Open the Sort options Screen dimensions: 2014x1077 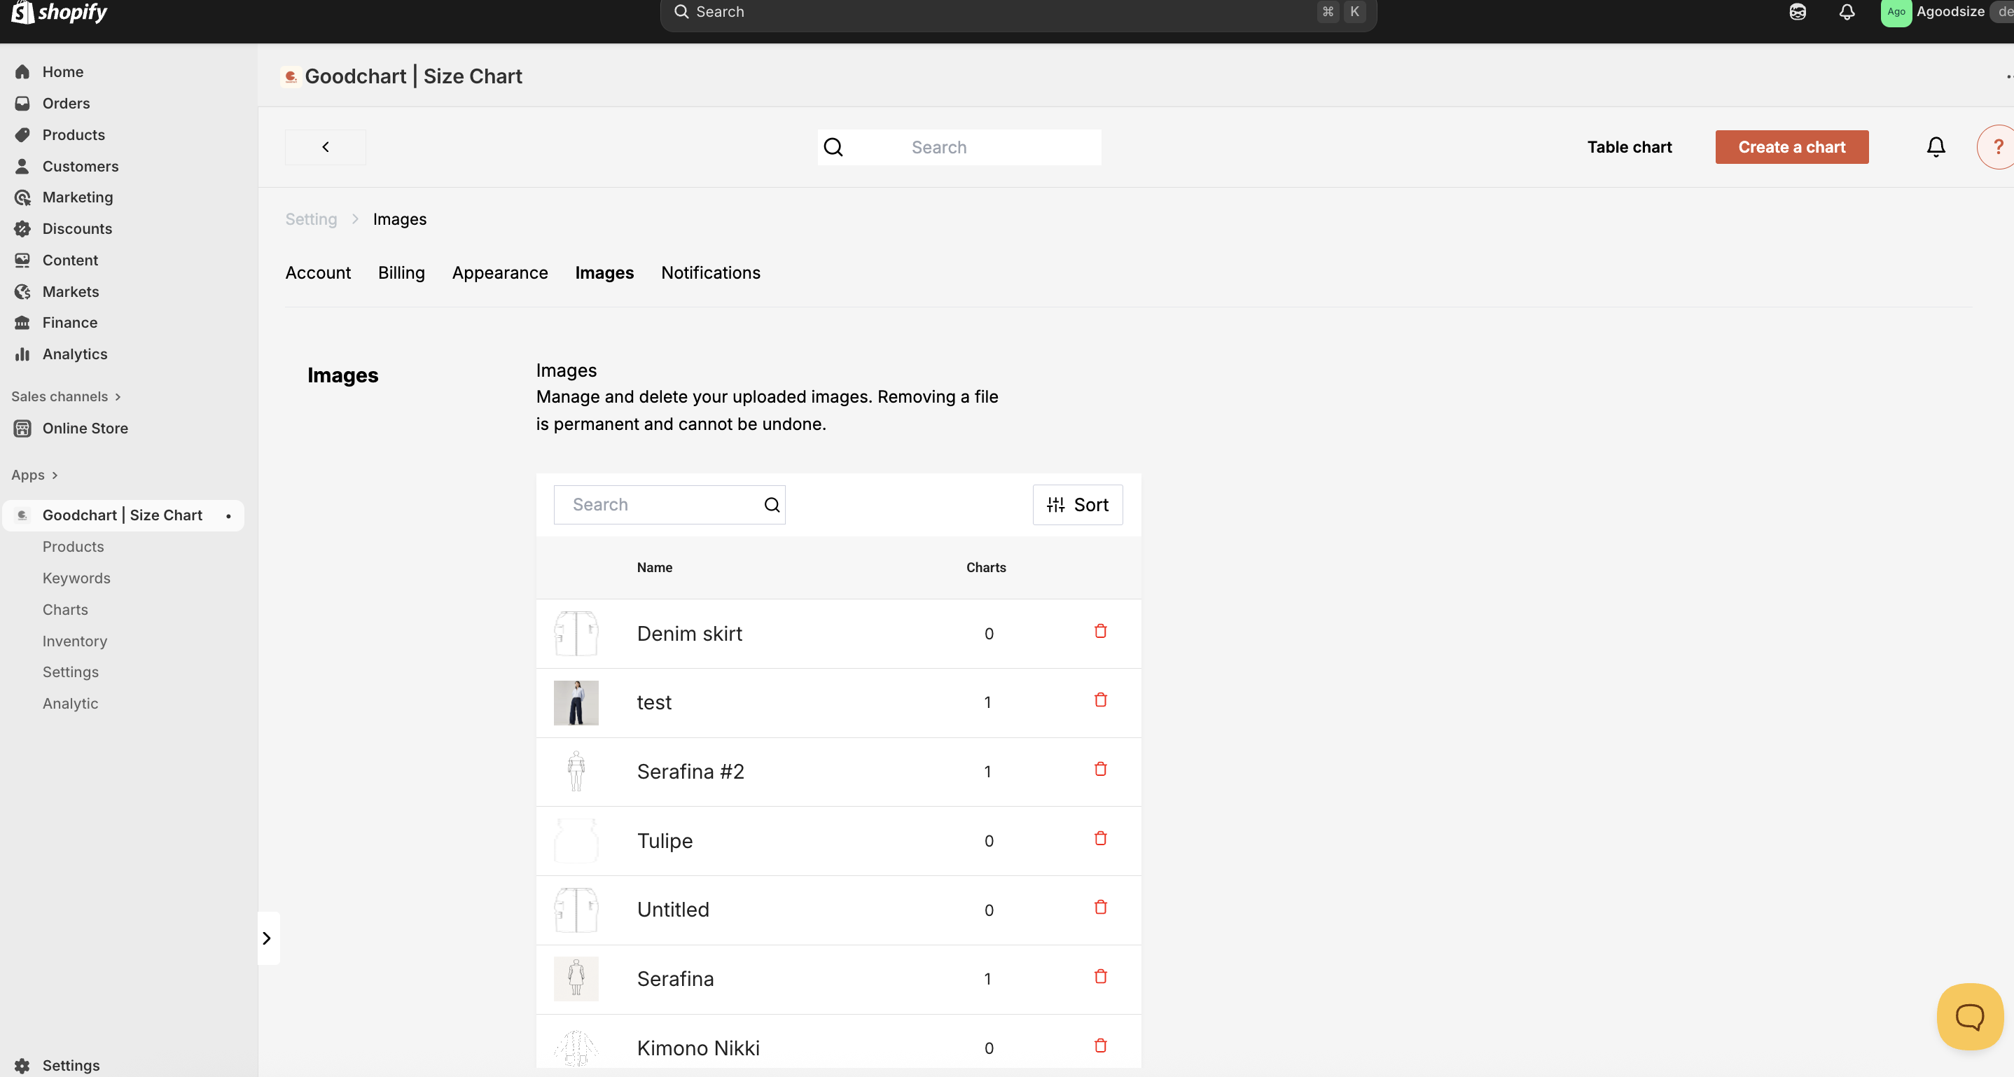point(1077,505)
